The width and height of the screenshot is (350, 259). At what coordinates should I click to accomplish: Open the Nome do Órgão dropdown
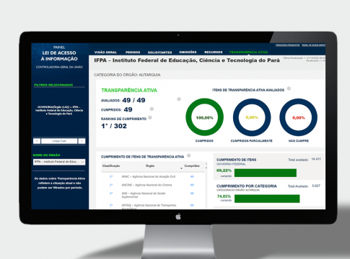tap(59, 162)
